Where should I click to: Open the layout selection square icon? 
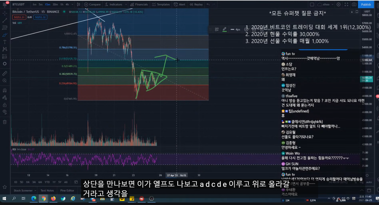coord(312,5)
